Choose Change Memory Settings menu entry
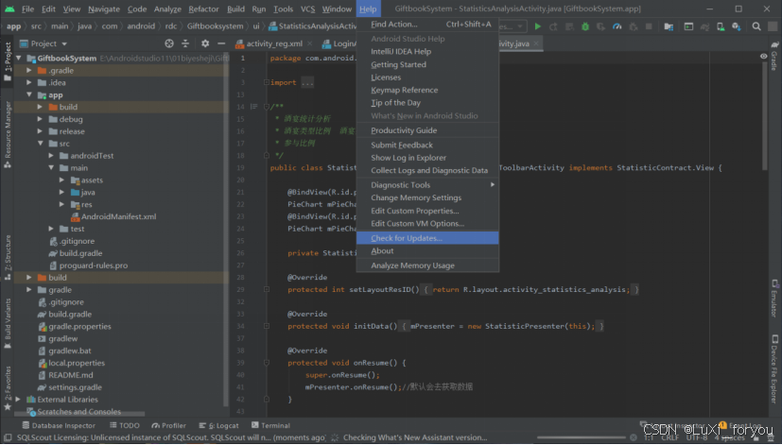The width and height of the screenshot is (782, 445). tap(428, 197)
